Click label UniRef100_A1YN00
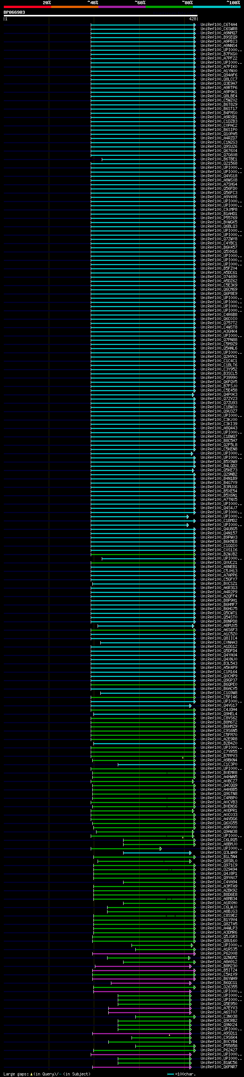Screen dimensions: 244x1077 (x=219, y=71)
